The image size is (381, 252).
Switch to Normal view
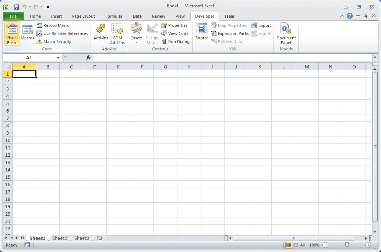(x=289, y=245)
